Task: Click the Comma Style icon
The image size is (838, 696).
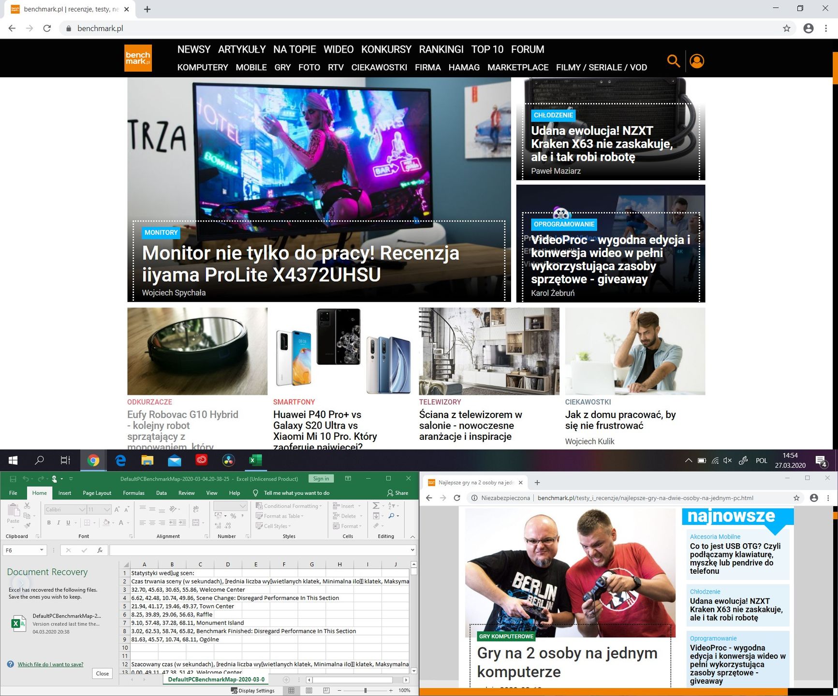Action: click(243, 516)
